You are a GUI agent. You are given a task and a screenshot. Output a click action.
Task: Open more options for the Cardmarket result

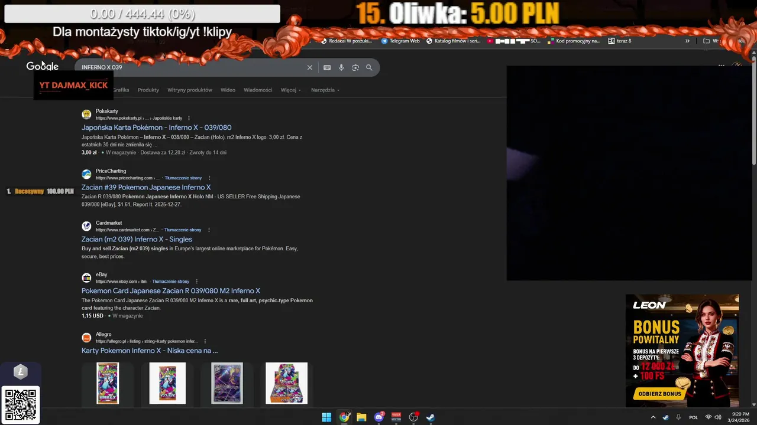pos(209,230)
